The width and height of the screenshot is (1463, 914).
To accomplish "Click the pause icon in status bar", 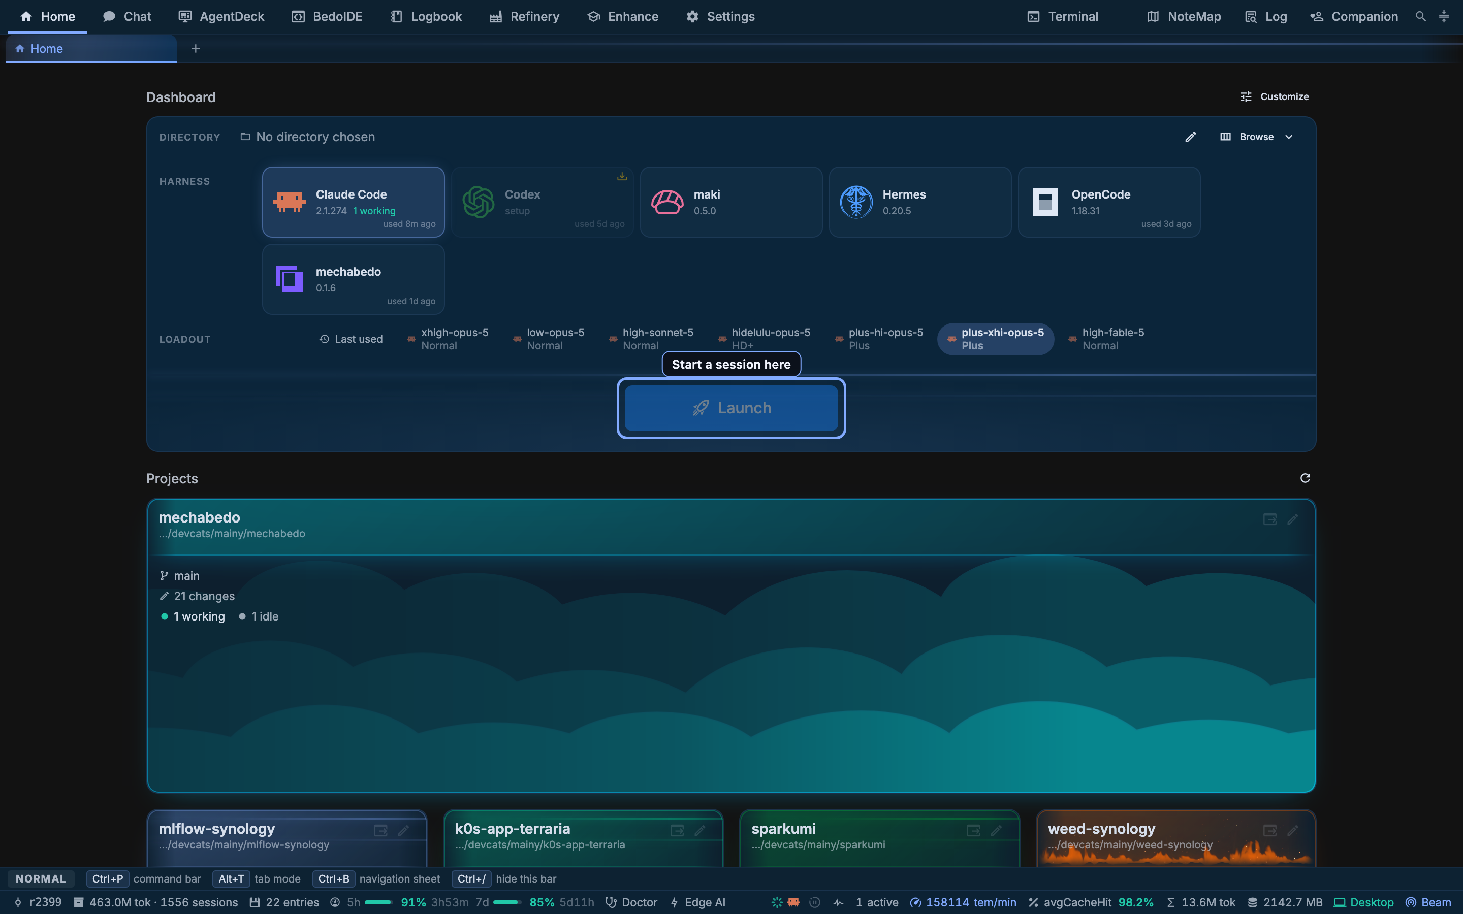I will pyautogui.click(x=815, y=902).
